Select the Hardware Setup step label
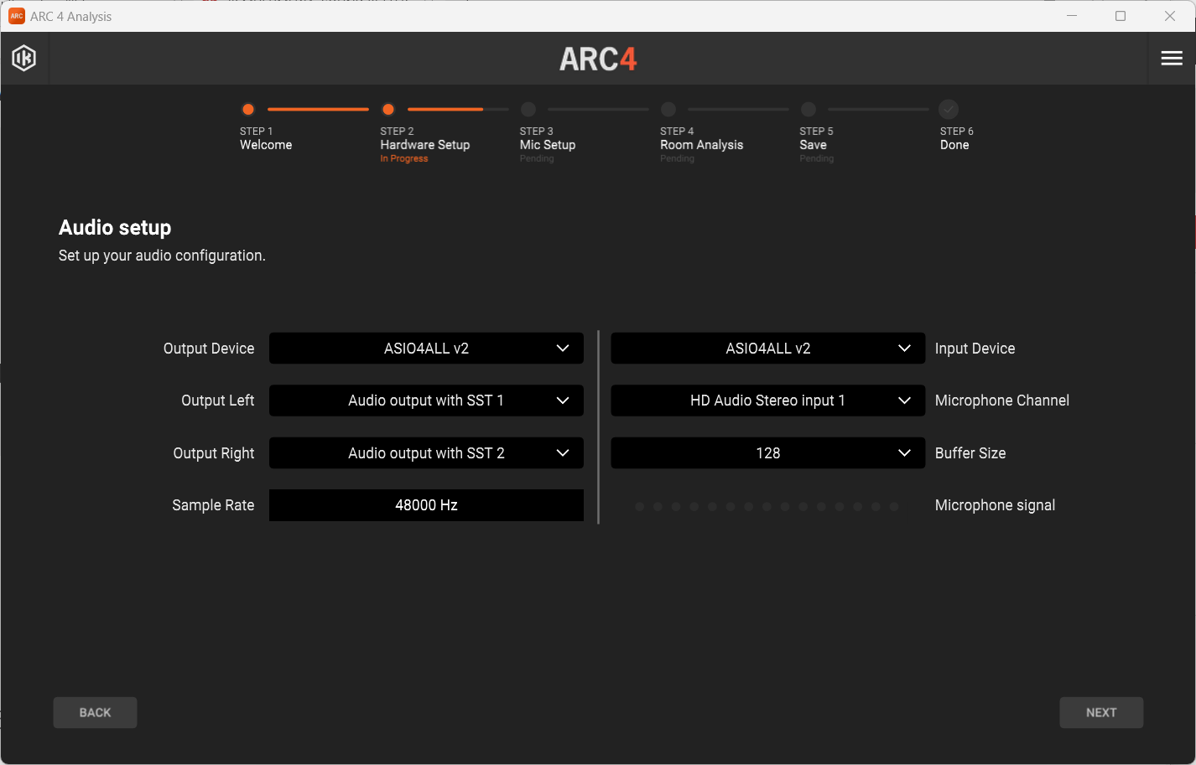 425,145
